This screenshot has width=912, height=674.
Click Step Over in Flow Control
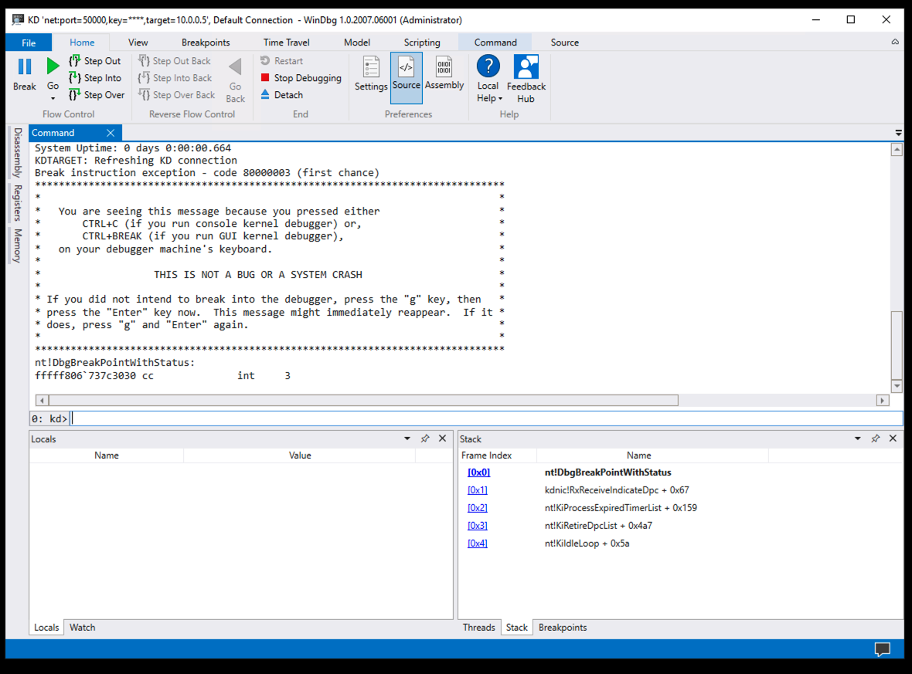(97, 95)
